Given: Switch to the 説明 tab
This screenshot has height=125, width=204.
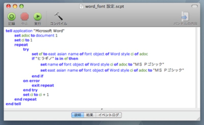Looking at the screenshot, I should point(78,115).
